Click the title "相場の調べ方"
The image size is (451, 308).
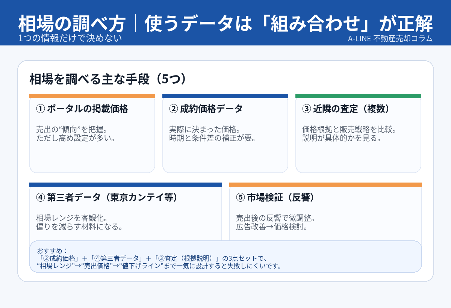tap(72, 24)
